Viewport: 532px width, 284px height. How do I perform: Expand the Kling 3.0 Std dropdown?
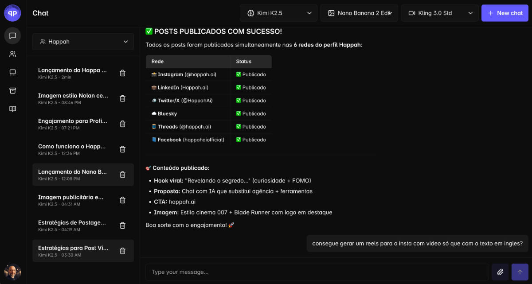click(x=439, y=13)
